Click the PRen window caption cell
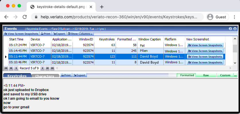This screenshot has width=240, height=114. (x=150, y=51)
